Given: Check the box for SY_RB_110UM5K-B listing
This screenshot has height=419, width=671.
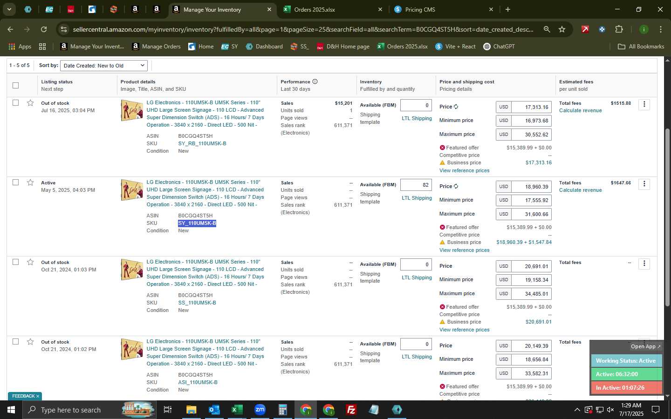Looking at the screenshot, I should pos(15,102).
